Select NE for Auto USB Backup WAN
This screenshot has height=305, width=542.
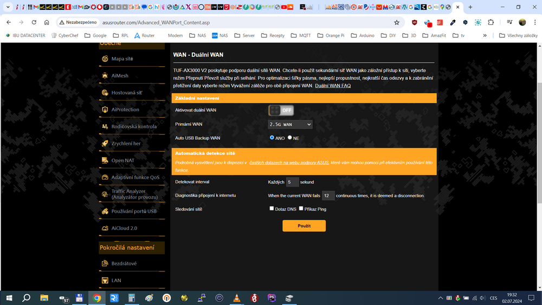click(x=289, y=138)
